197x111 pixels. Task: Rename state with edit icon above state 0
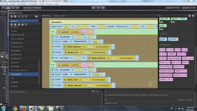point(26,16)
